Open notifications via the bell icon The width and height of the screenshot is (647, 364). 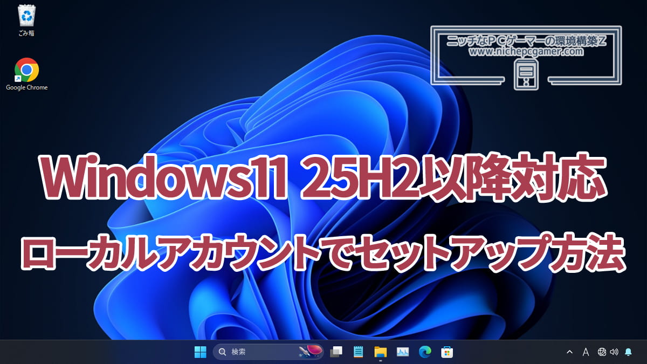pyautogui.click(x=628, y=352)
